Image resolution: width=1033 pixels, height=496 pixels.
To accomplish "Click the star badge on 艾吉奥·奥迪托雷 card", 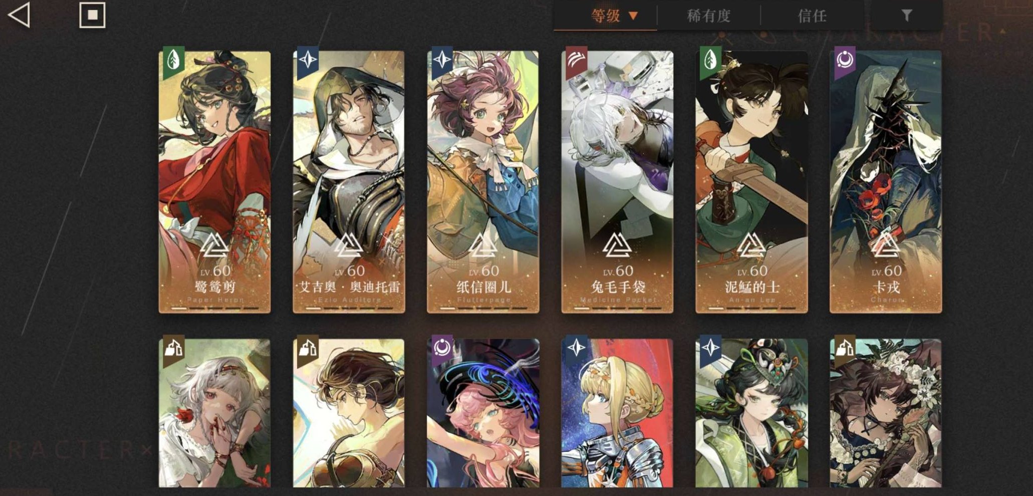I will (x=308, y=61).
